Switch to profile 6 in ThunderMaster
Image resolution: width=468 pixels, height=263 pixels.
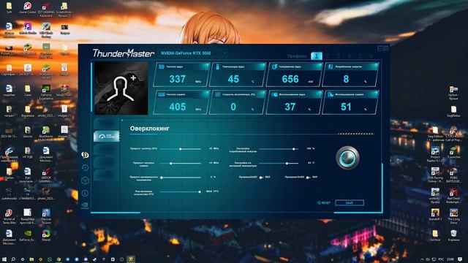coord(371,56)
